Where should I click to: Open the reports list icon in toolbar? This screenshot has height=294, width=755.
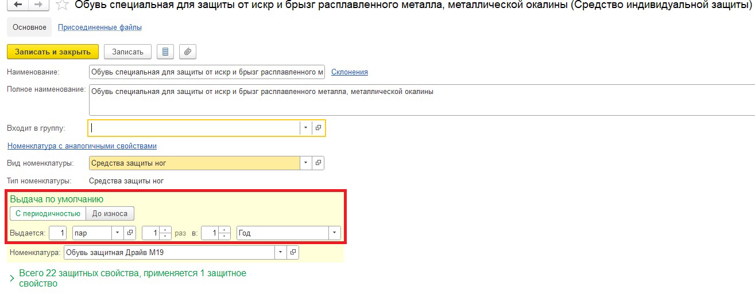[165, 52]
